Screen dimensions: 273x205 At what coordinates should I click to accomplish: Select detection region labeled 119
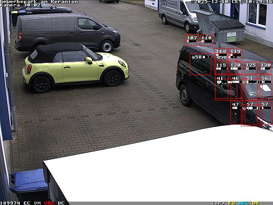pos(235,54)
